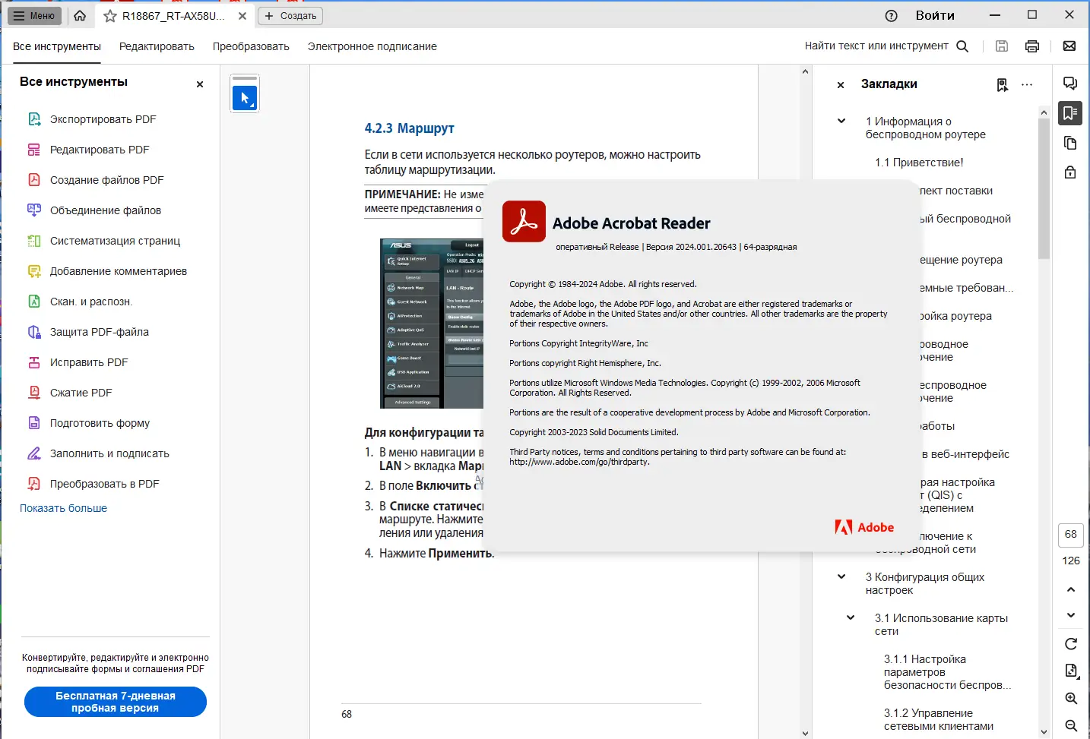Click document scroll down arrow
1090x739 pixels.
click(x=805, y=733)
